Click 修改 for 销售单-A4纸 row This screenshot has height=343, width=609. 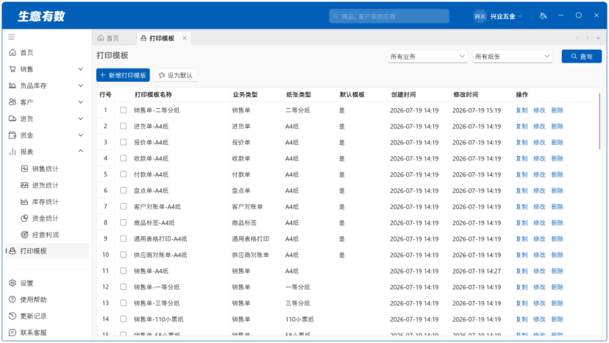(539, 271)
